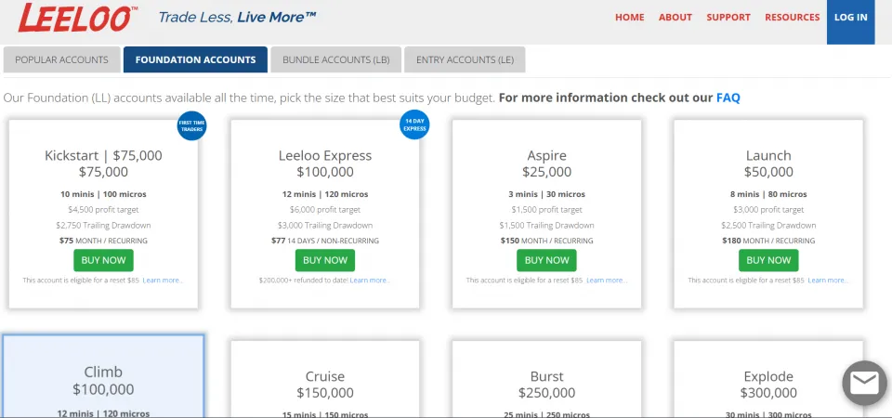Select the Foundation Accounts tab

tap(195, 59)
